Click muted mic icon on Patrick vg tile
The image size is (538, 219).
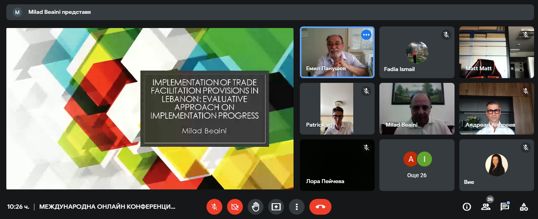tap(366, 91)
